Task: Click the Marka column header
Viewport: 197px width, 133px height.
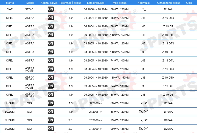Action: click(x=10, y=3)
